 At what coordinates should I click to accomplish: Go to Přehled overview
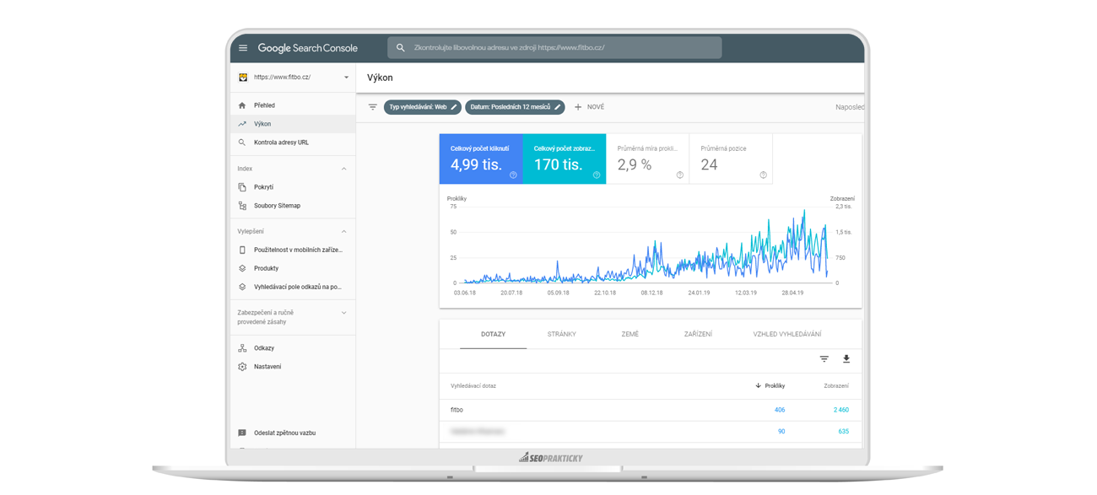point(293,105)
